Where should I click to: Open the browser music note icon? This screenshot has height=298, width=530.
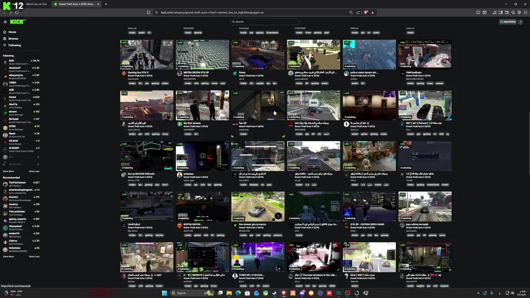pos(494,12)
